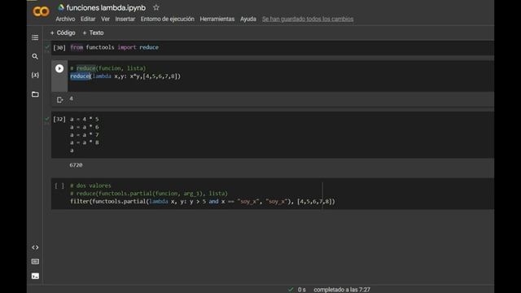
Task: Click the output value 4
Action: (71, 98)
